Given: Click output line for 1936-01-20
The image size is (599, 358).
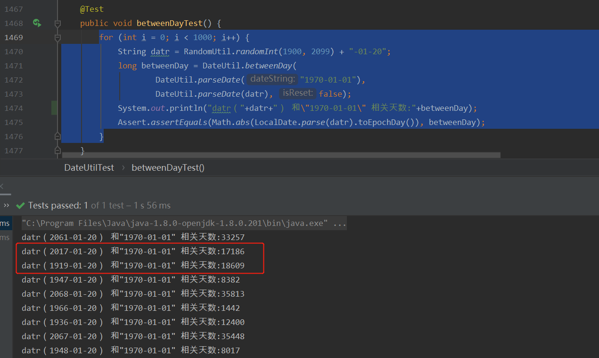Looking at the screenshot, I should coord(133,322).
